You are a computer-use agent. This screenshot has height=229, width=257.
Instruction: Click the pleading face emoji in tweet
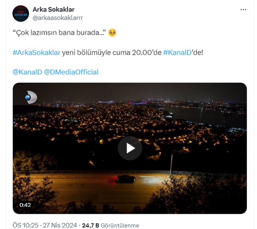[x=112, y=33]
